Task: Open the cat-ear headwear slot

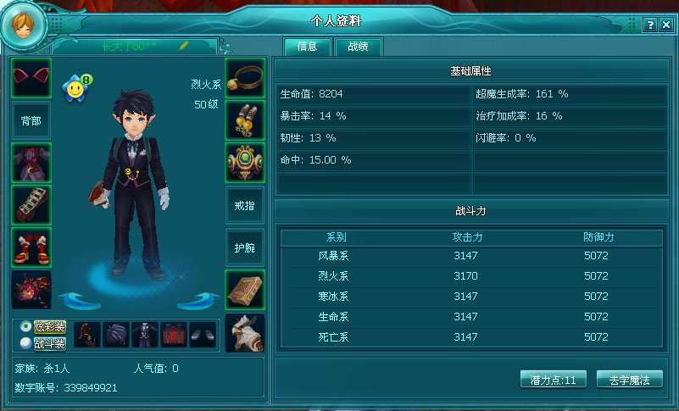Action: 31,78
